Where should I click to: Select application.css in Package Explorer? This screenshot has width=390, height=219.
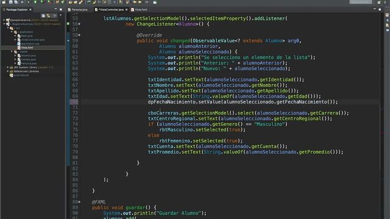click(30, 44)
